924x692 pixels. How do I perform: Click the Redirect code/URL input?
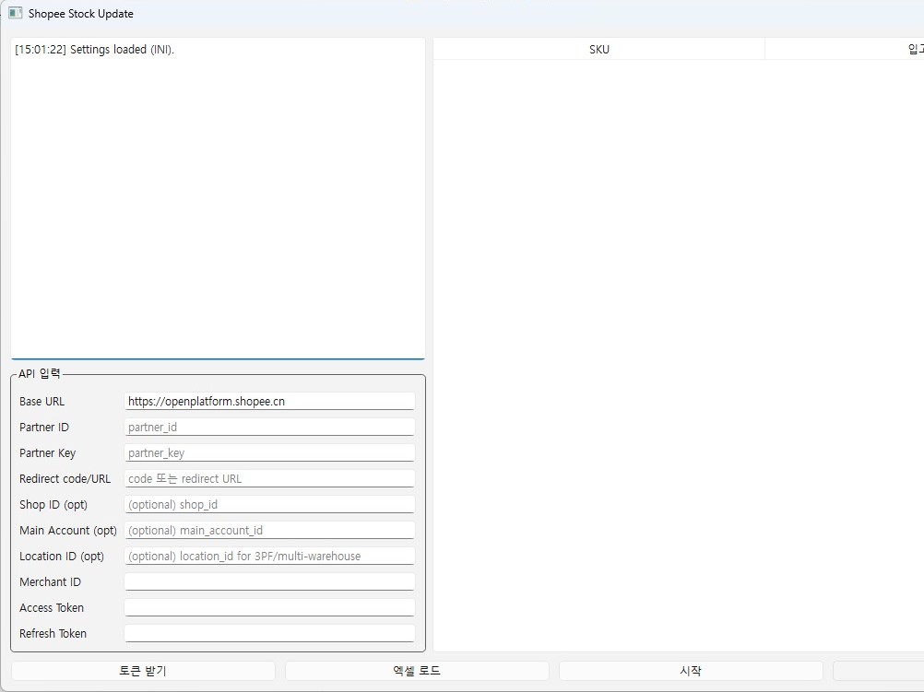[x=268, y=479]
